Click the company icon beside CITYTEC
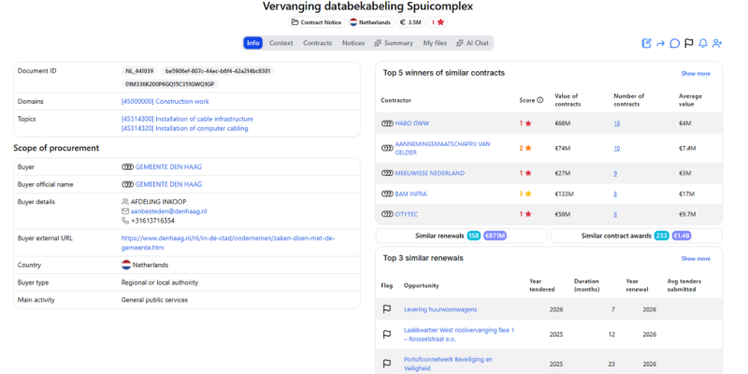The width and height of the screenshot is (748, 374). (387, 214)
